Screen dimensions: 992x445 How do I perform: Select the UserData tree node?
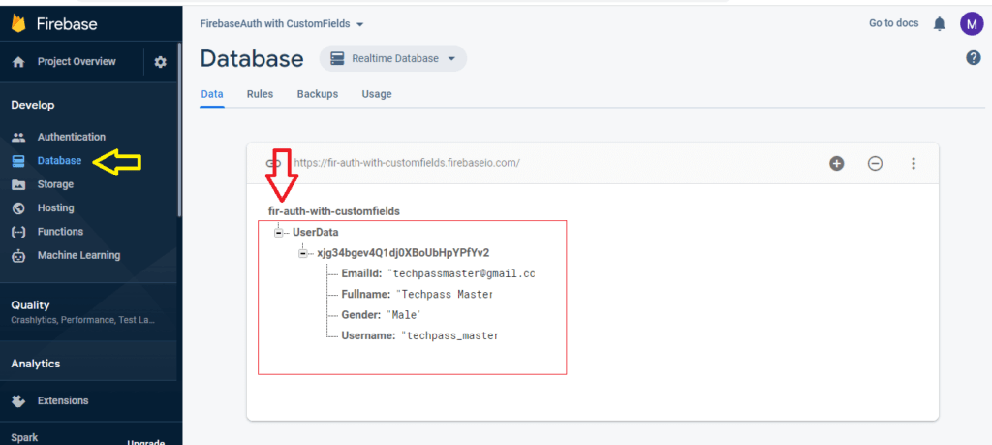(x=315, y=233)
